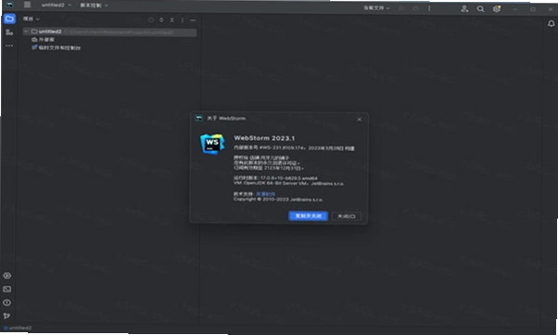Image resolution: width=558 pixels, height=335 pixels.
Task: Click the blue copy and close button
Action: click(x=308, y=216)
